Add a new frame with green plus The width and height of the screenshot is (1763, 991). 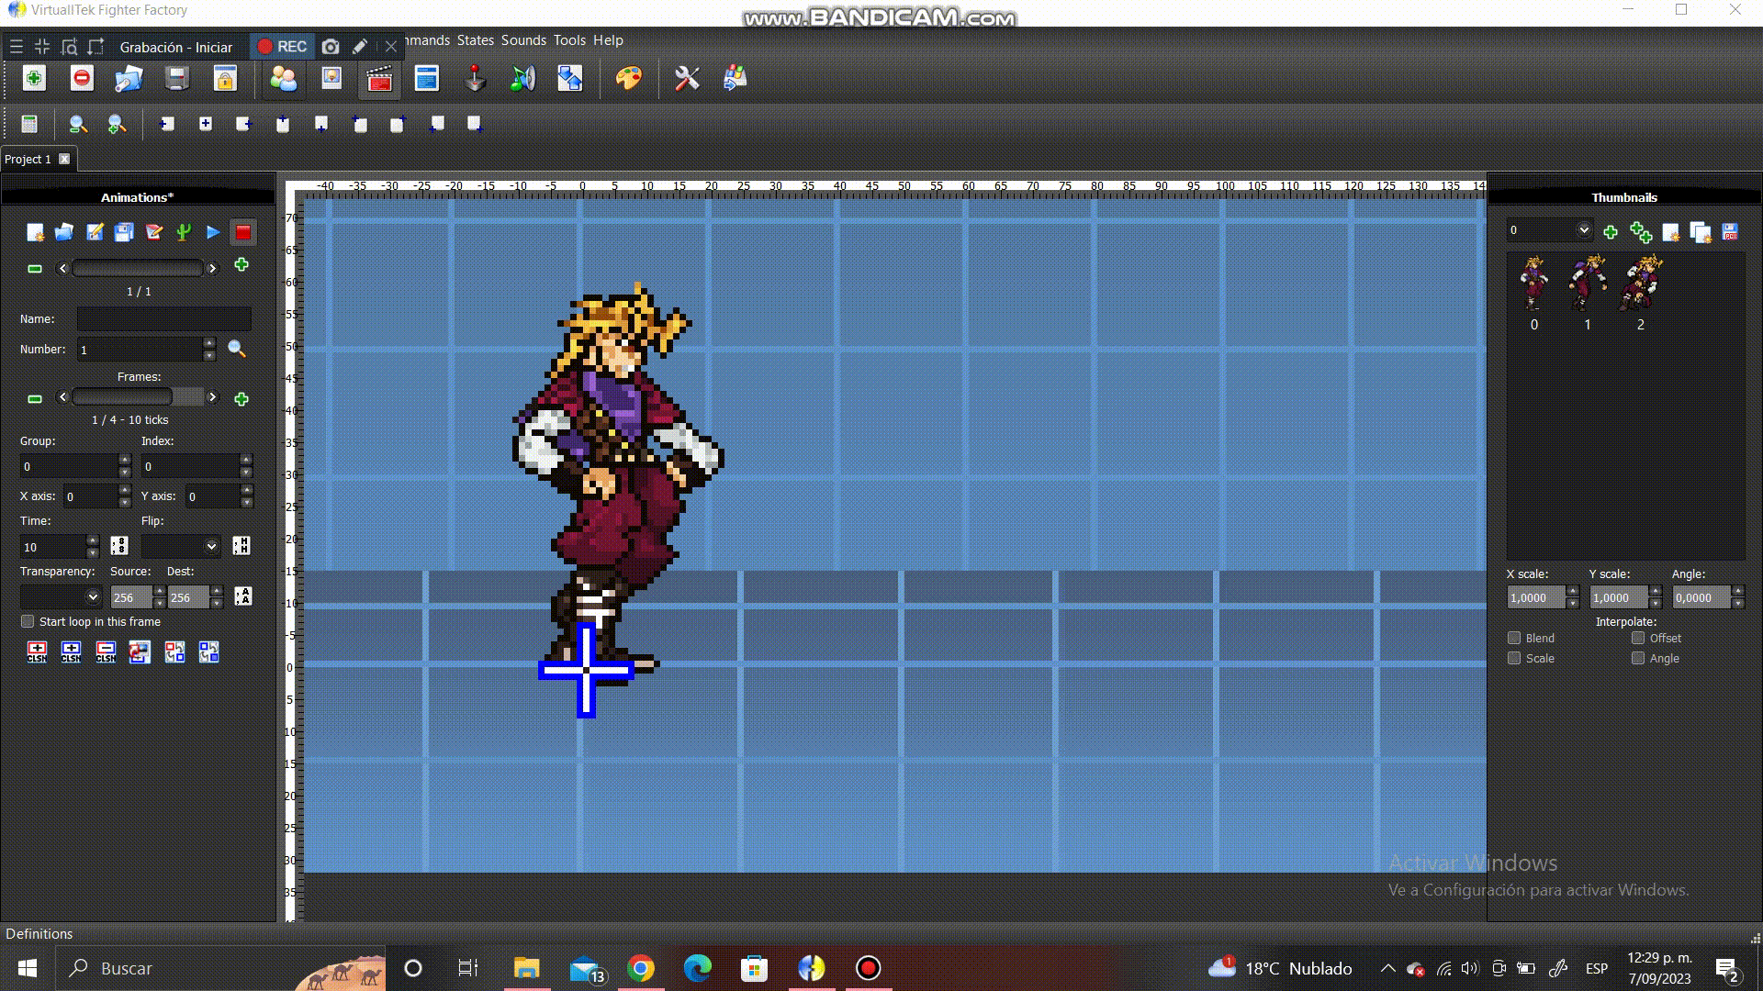click(x=241, y=399)
